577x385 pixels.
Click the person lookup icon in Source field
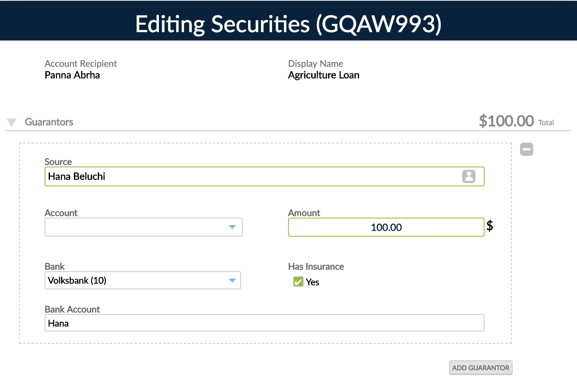[x=469, y=176]
